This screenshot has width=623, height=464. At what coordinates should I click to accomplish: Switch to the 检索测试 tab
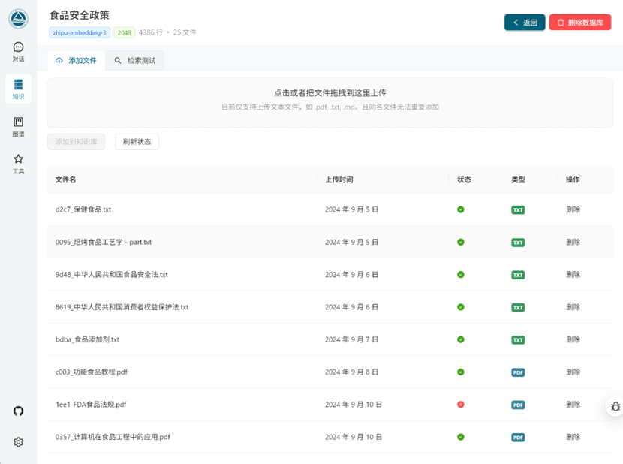coord(135,60)
